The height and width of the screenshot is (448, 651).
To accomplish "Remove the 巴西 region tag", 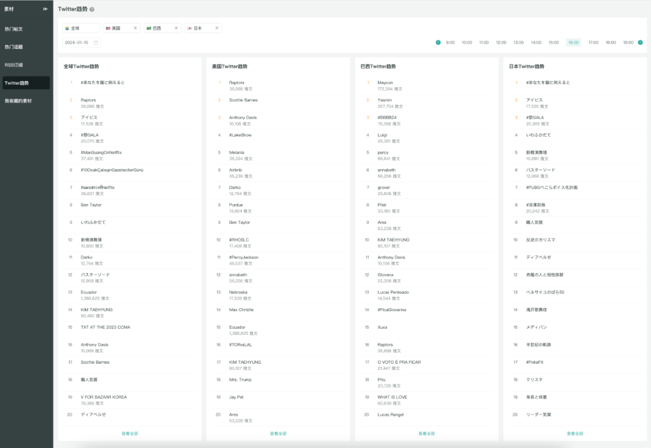I will tap(176, 28).
